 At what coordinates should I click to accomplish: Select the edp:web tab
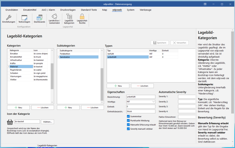click(117, 10)
